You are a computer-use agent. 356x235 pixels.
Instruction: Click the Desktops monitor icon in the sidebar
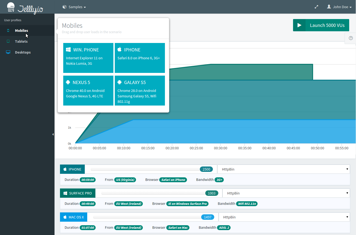[x=8, y=52]
